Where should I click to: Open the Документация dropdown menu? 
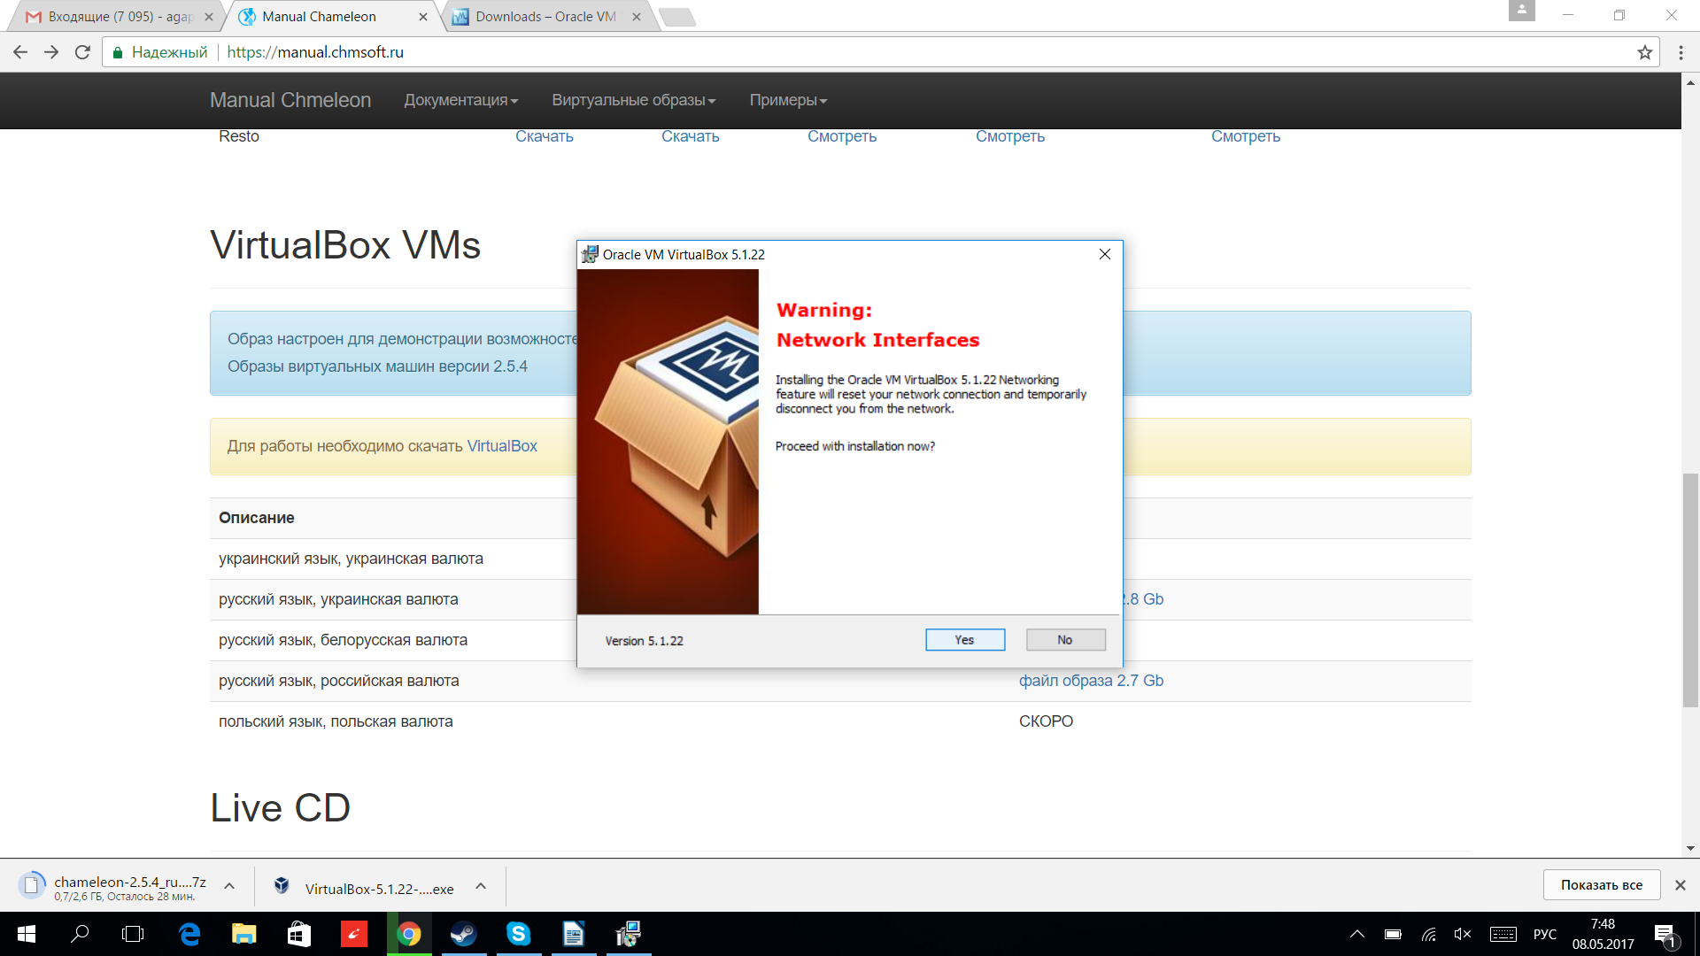coord(461,100)
